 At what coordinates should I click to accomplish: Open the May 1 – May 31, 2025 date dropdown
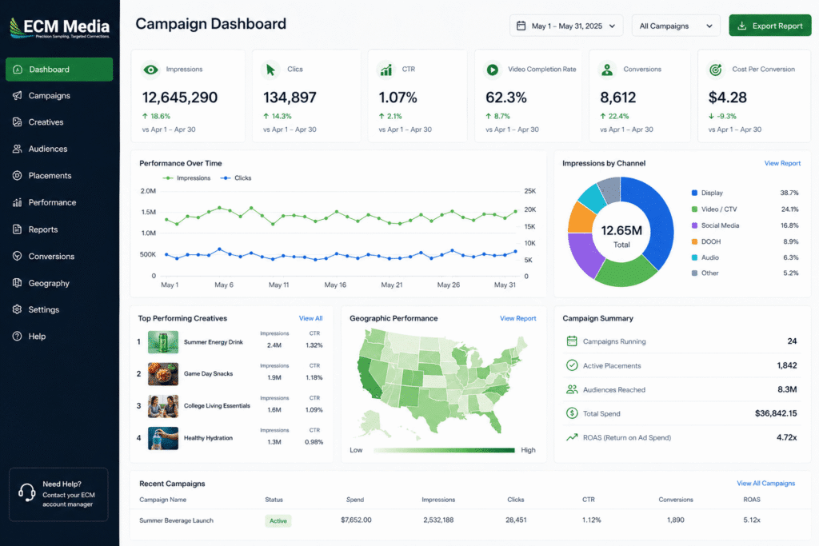coord(566,26)
